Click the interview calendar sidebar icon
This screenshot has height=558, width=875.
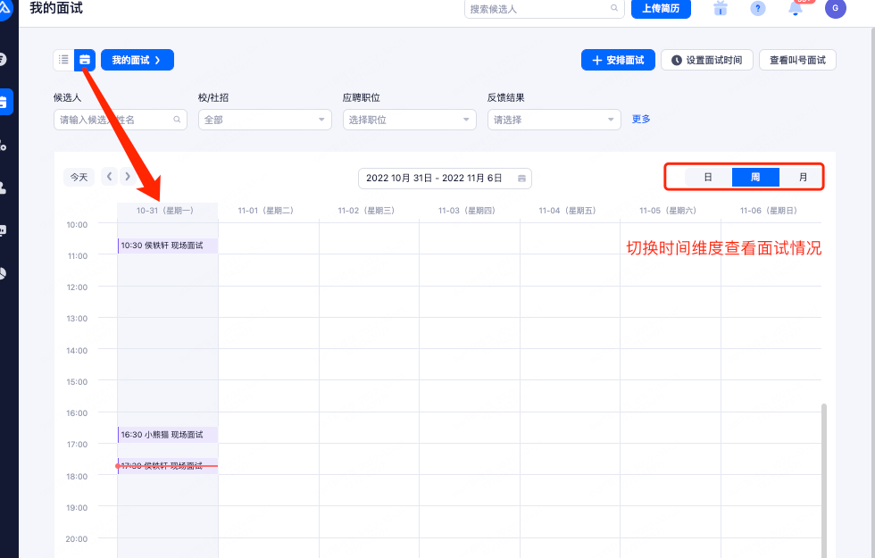[x=5, y=102]
